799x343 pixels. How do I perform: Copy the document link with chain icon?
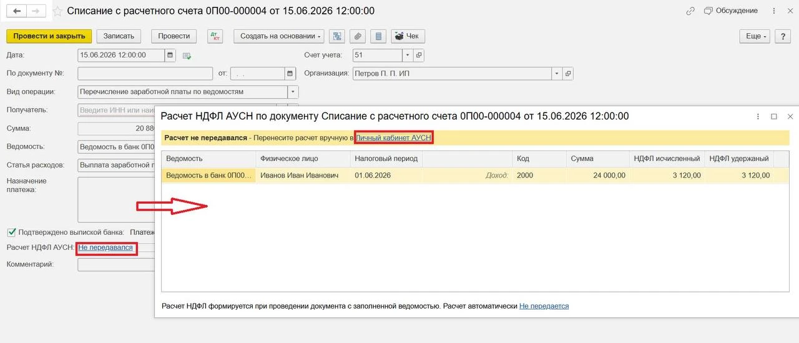click(x=690, y=11)
